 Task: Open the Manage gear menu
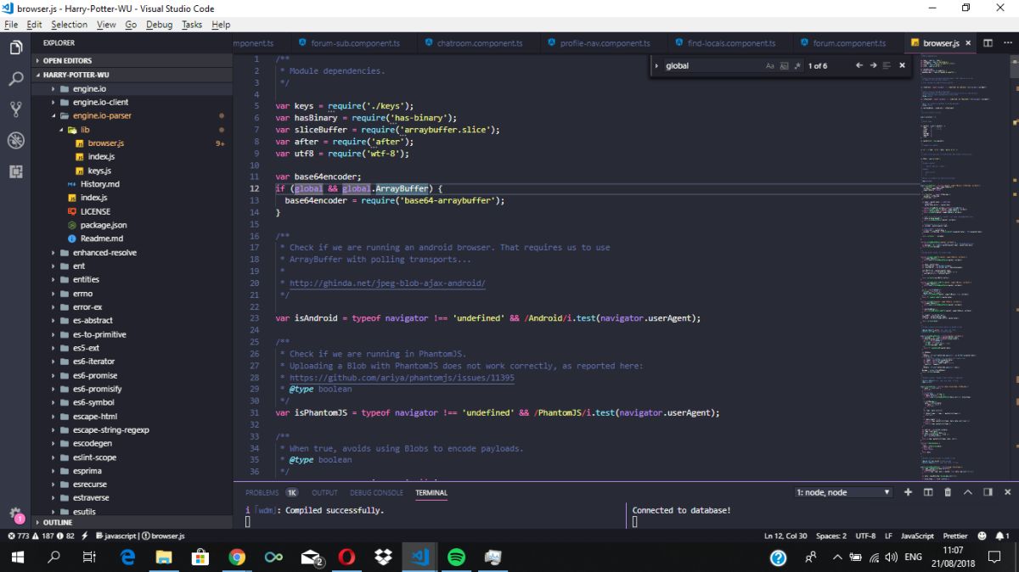15,513
